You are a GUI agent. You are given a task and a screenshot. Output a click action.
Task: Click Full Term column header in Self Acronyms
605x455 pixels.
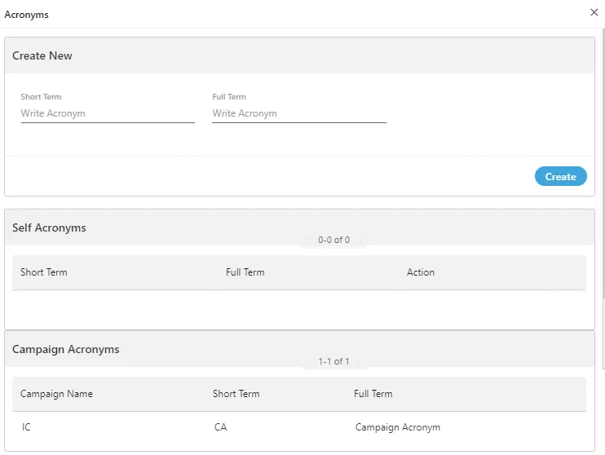pos(245,272)
